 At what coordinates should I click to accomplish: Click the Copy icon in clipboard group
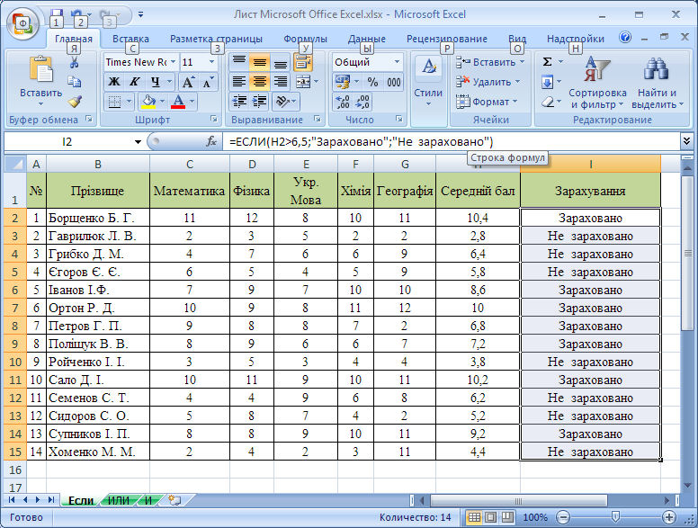[75, 82]
